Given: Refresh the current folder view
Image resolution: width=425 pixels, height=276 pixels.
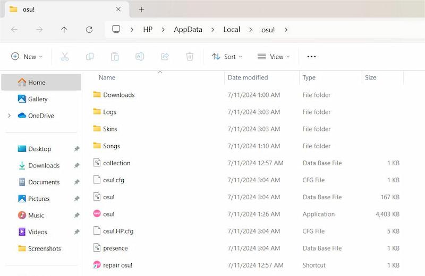Looking at the screenshot, I should [89, 30].
